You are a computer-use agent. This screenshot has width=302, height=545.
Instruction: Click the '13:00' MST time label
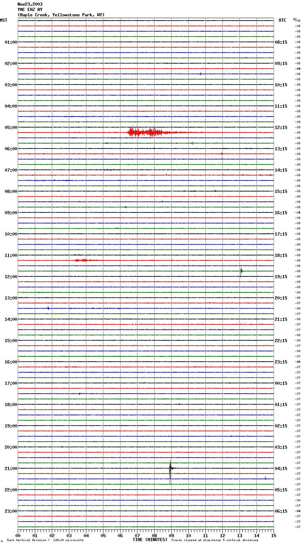[11, 298]
